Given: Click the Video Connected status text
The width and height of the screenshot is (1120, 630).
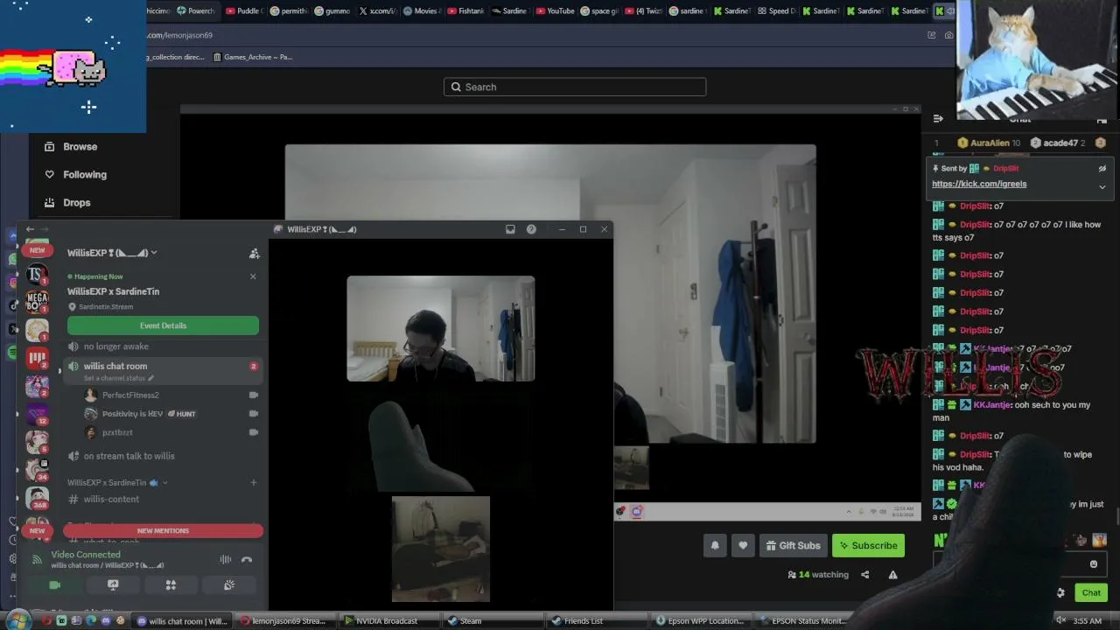Looking at the screenshot, I should click(x=86, y=555).
